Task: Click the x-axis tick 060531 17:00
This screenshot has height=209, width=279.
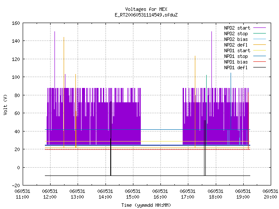Action: (188, 194)
